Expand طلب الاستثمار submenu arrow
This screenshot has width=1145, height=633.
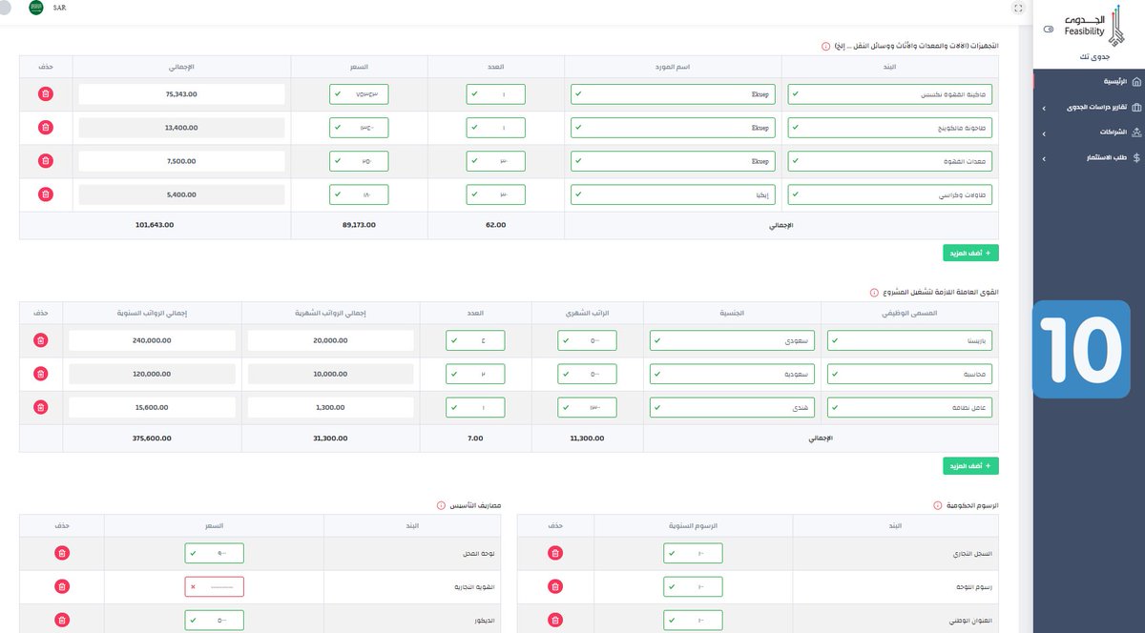(1044, 157)
